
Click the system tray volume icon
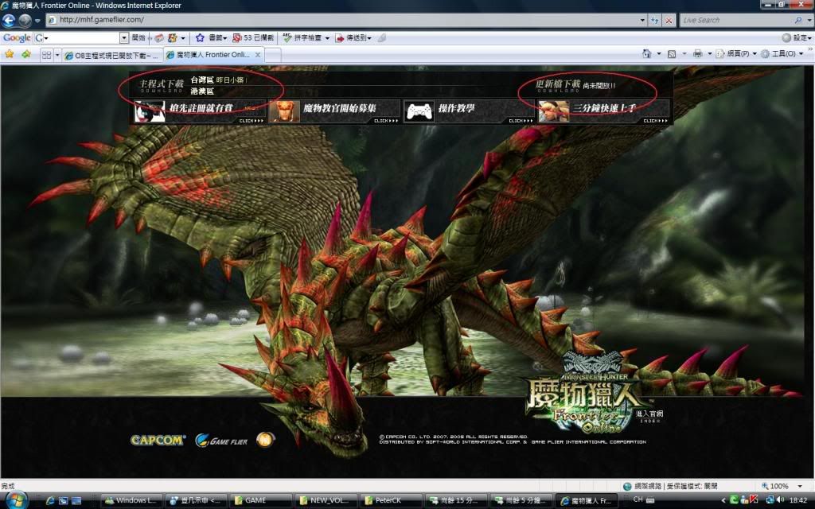pos(780,500)
